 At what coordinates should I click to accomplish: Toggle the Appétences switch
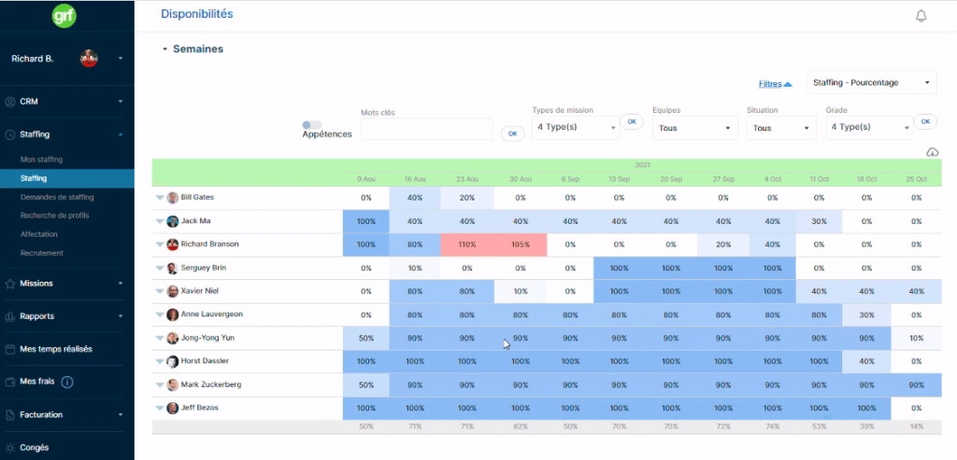(312, 125)
